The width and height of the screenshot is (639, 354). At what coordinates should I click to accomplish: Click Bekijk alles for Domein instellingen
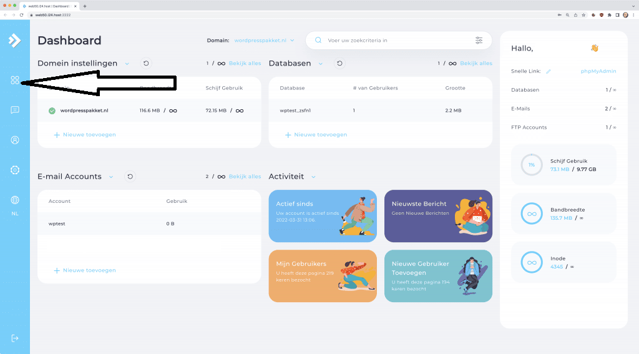(245, 63)
